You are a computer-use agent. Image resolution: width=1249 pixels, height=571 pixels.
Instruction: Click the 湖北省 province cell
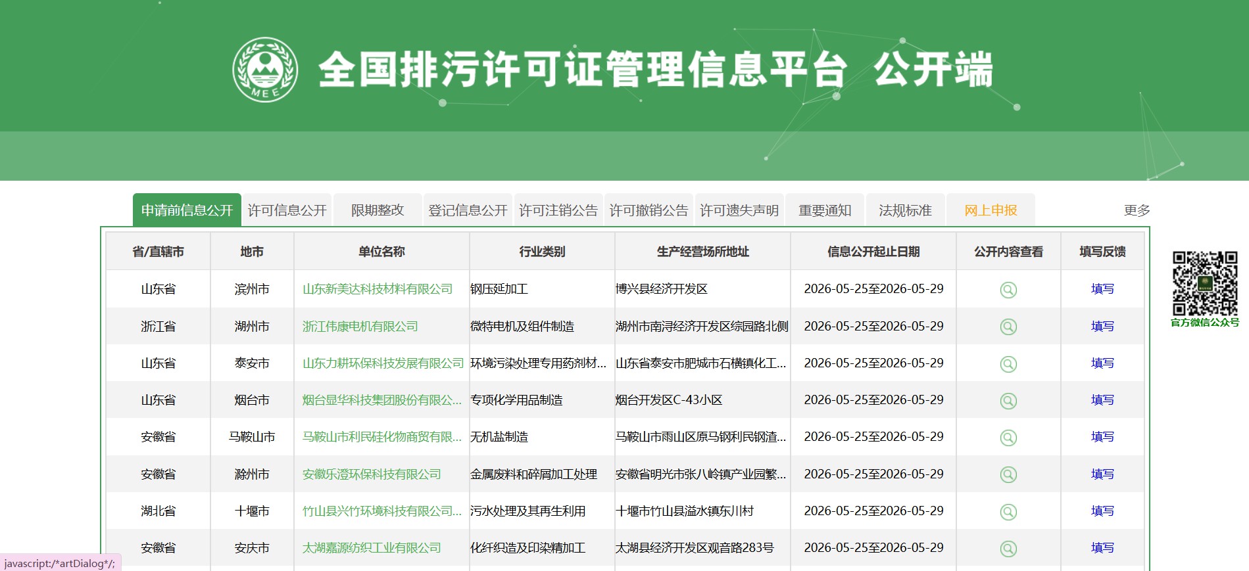tap(158, 511)
